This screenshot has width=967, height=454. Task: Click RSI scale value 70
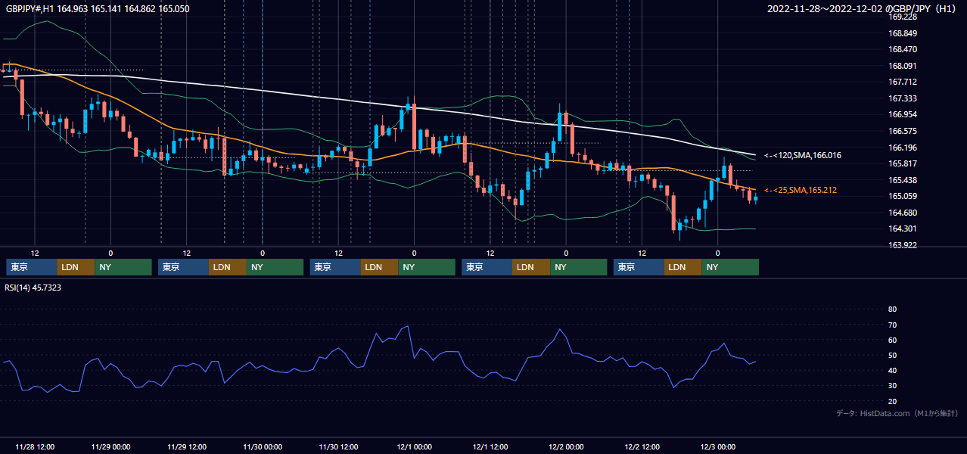coord(892,325)
